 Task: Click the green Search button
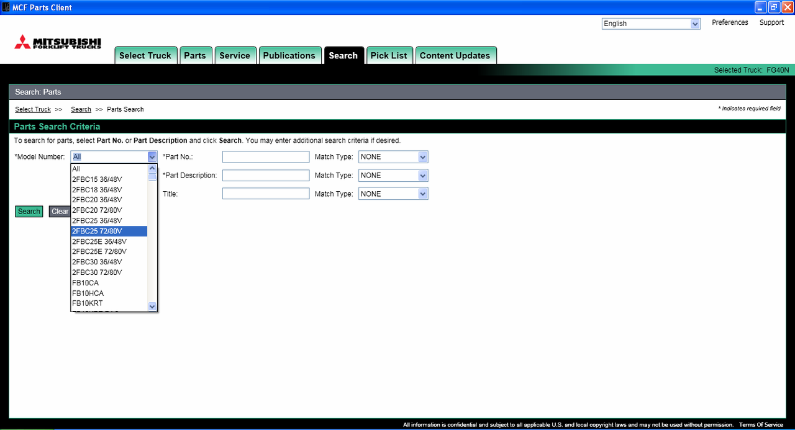(29, 212)
